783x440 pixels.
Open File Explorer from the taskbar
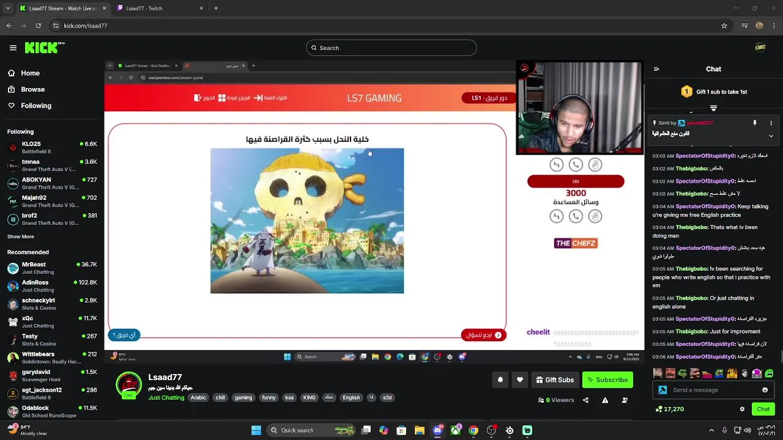420,430
